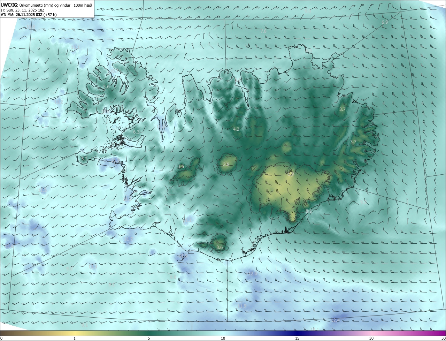
Task: Click the colorbar tick label 1
Action: click(75, 338)
